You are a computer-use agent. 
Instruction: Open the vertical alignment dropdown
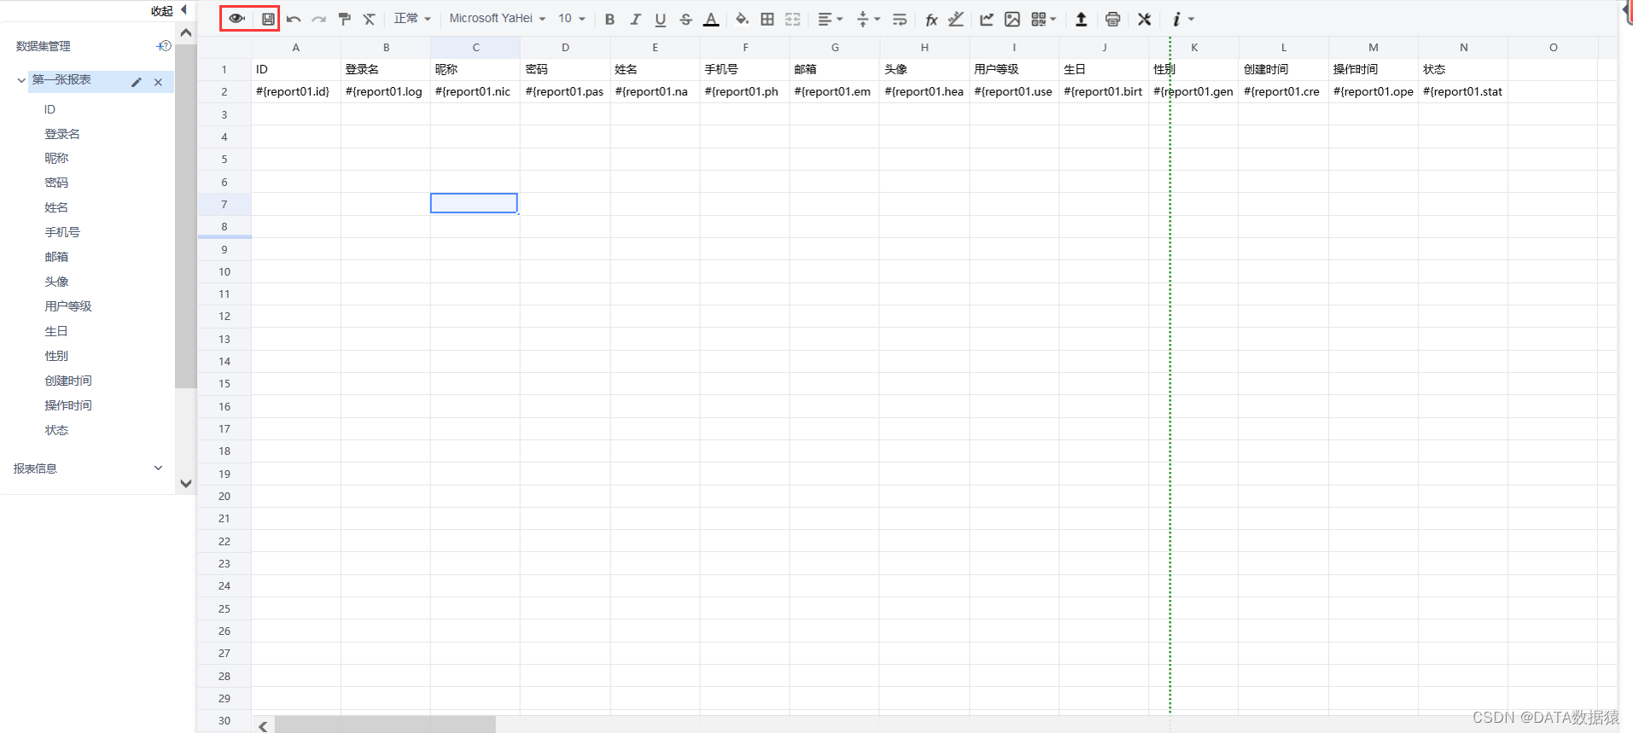pos(867,19)
